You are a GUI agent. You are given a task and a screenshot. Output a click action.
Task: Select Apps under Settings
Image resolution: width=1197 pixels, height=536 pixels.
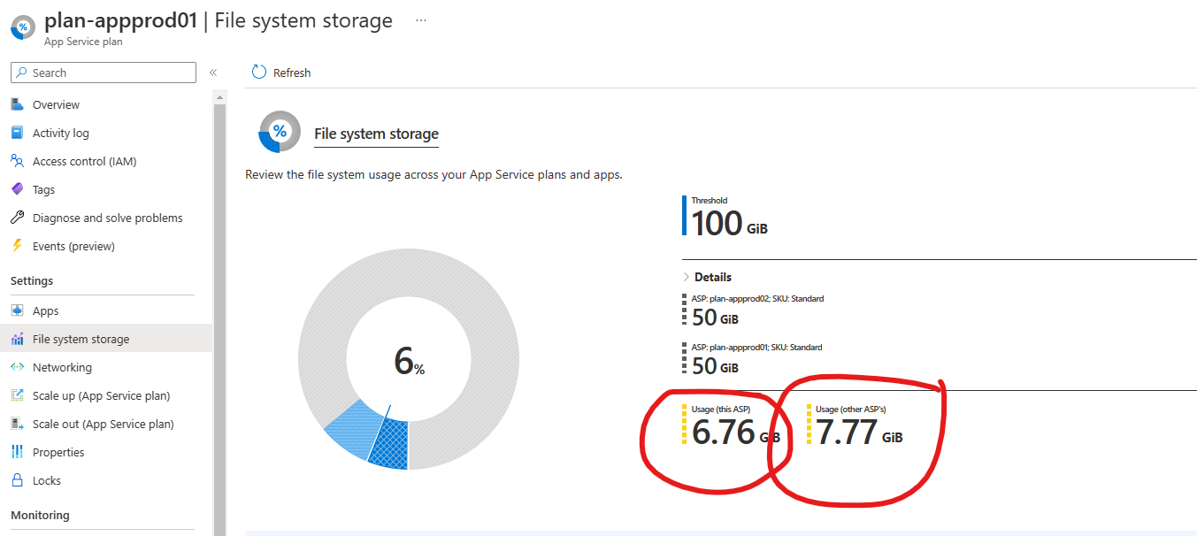pyautogui.click(x=46, y=310)
